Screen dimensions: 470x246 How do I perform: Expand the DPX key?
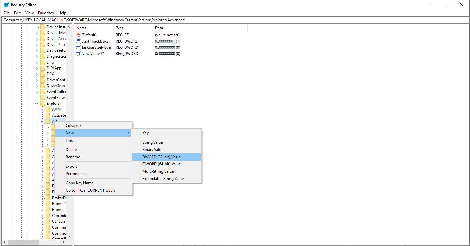pos(37,74)
